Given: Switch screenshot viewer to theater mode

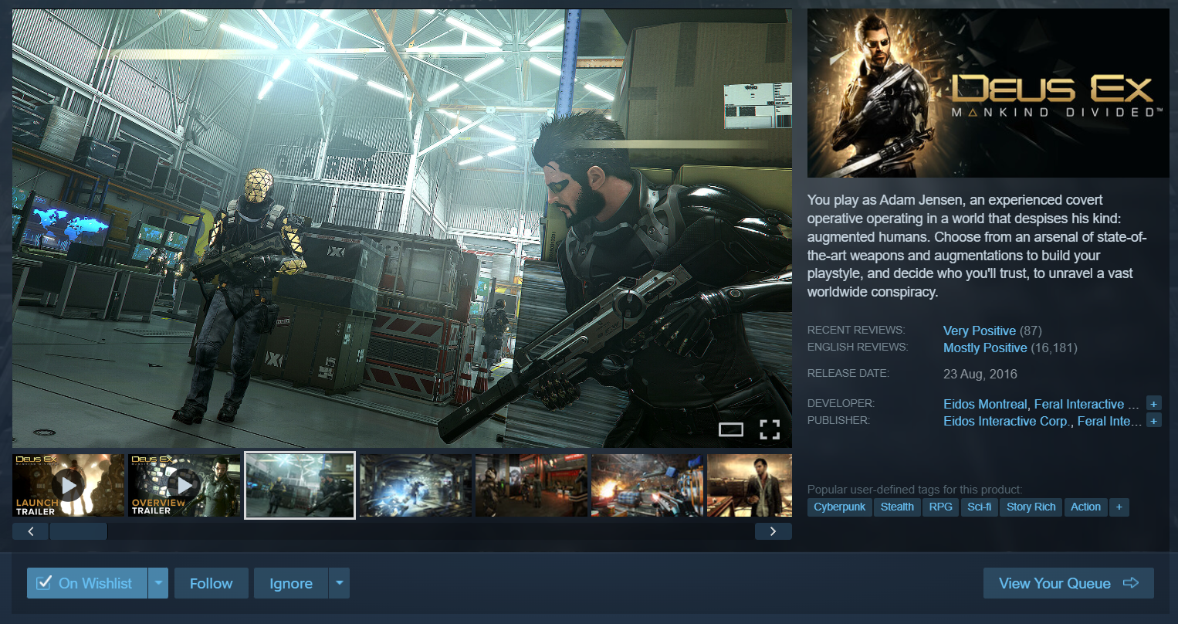Looking at the screenshot, I should 730,429.
